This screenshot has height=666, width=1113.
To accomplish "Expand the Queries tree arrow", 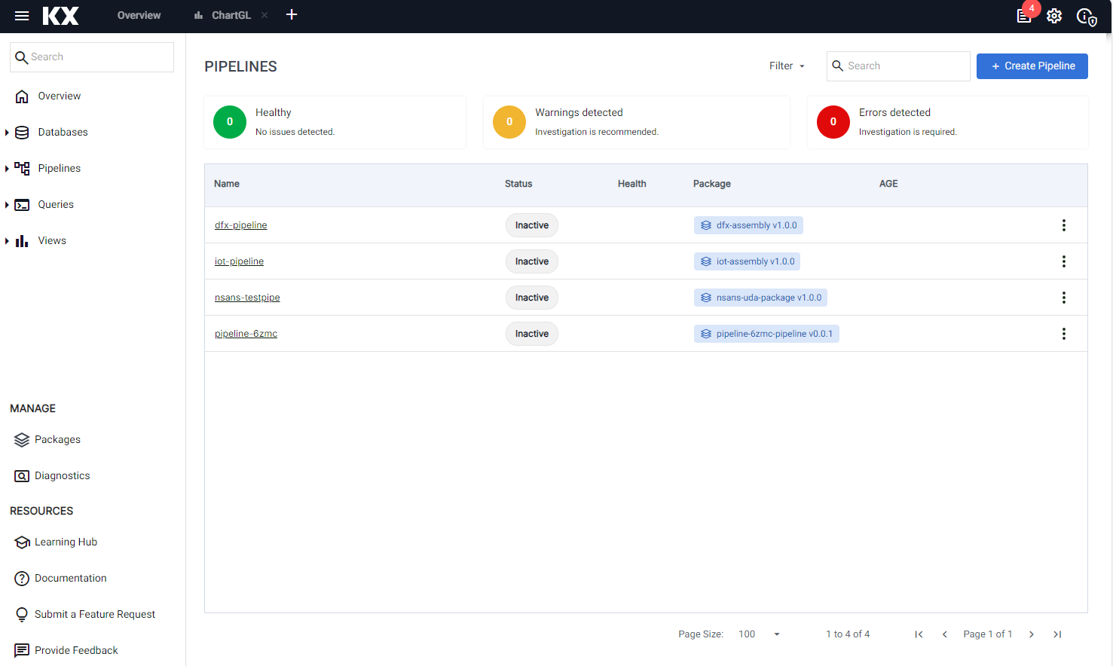I will point(7,205).
